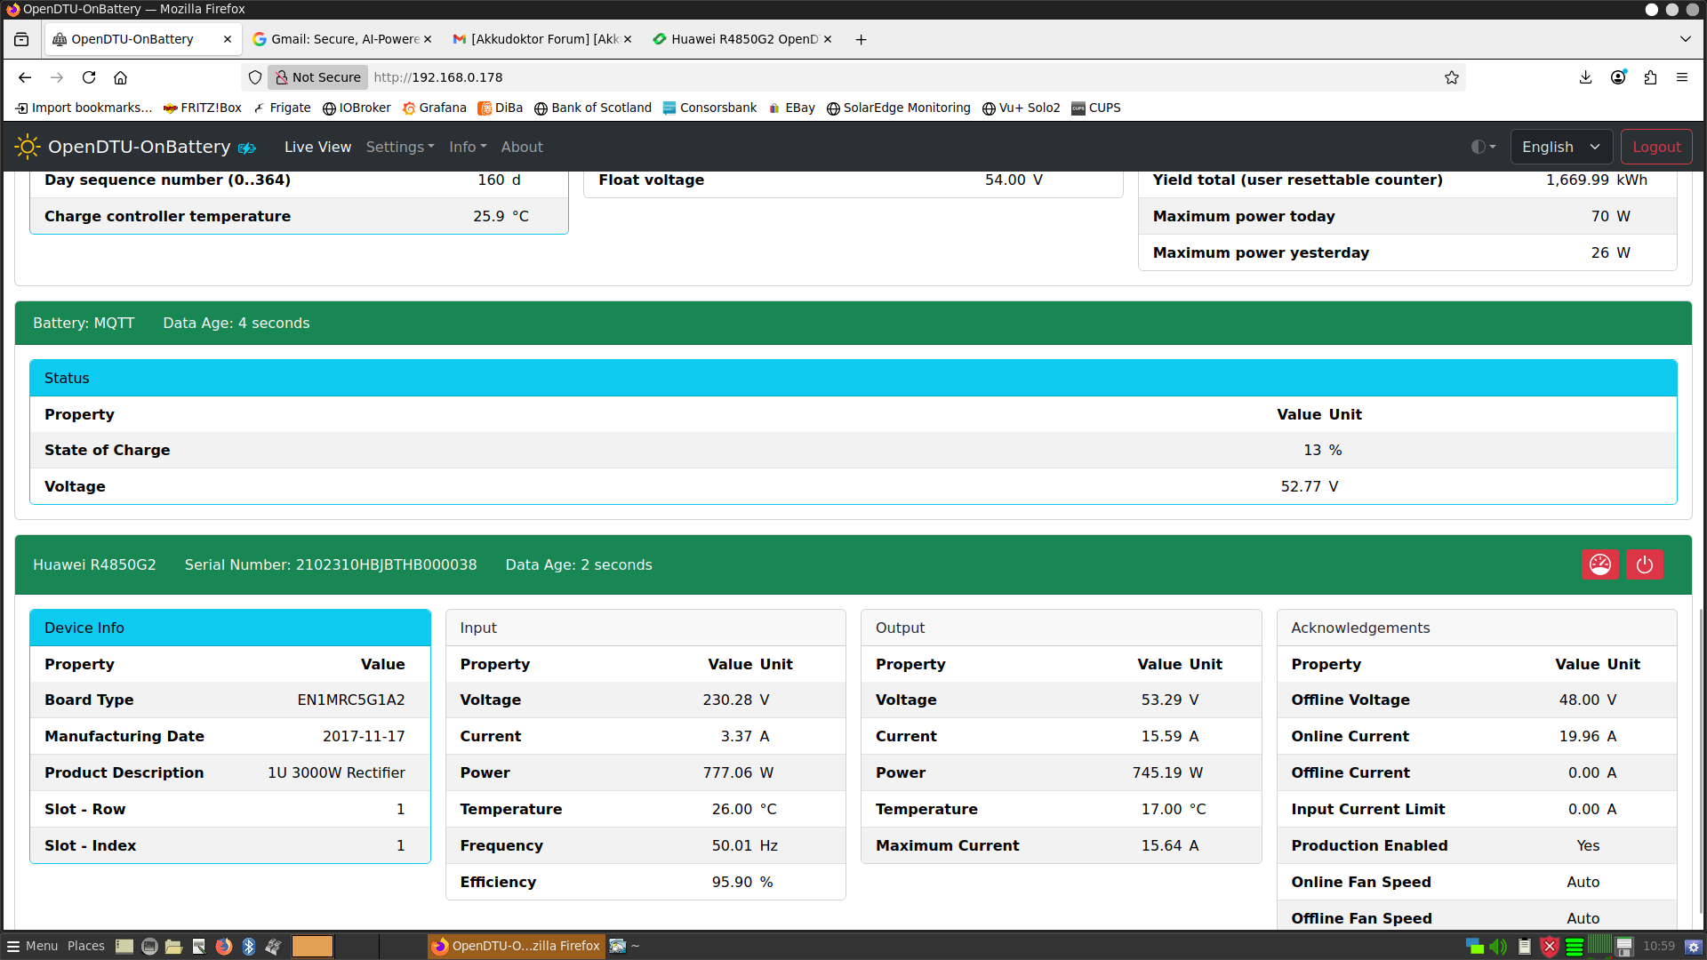Open Firefox application hamburger menu
This screenshot has width=1707, height=960.
(1682, 77)
